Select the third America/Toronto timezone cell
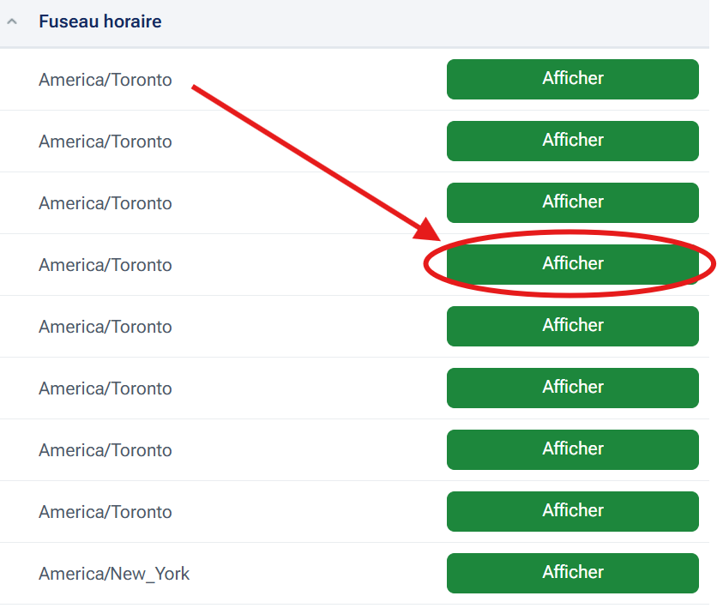Viewport: 717px width, 608px height. pos(105,203)
